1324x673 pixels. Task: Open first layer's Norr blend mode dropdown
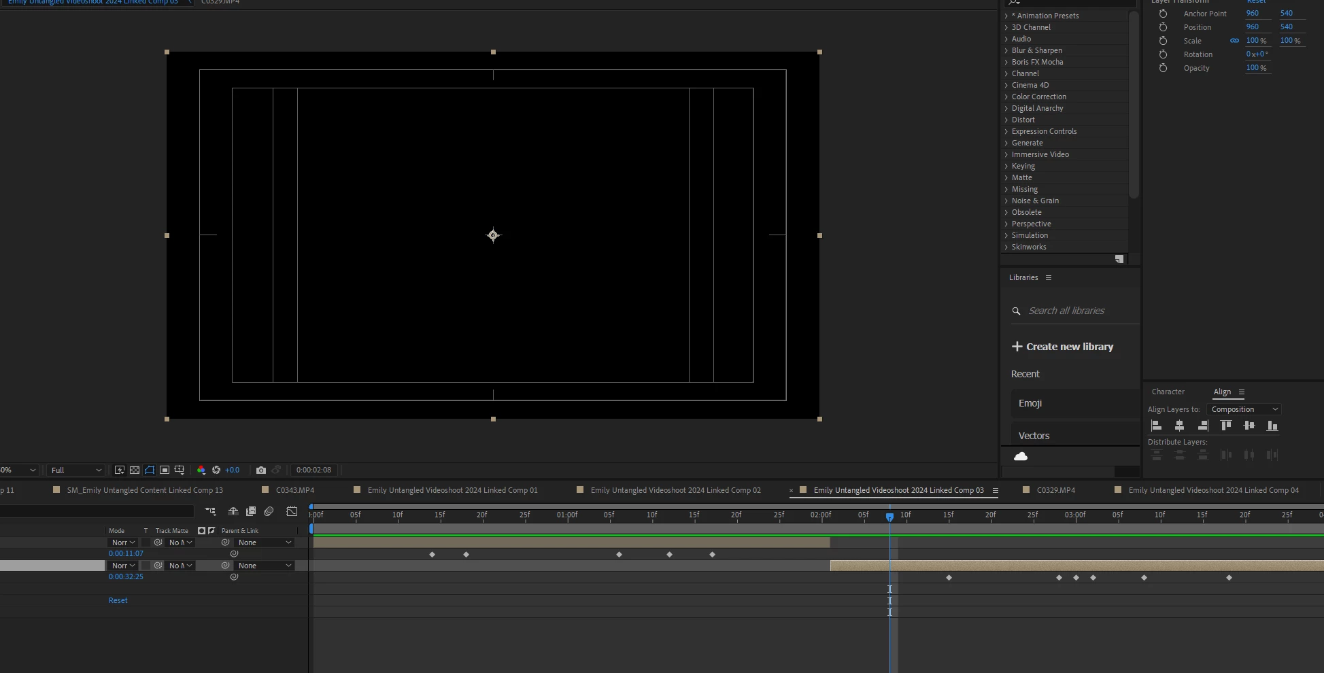click(123, 542)
